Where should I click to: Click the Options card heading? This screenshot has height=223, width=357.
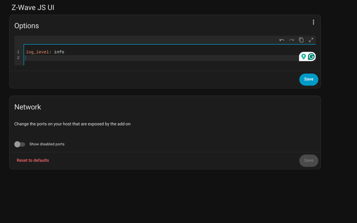[x=27, y=26]
